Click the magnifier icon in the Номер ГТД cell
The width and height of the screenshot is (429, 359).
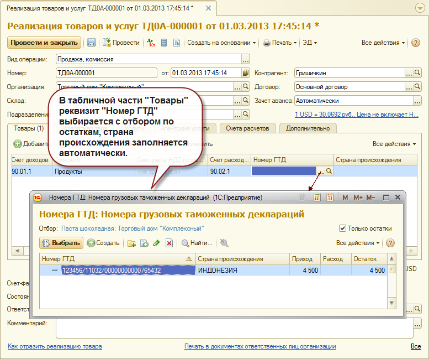(329, 171)
